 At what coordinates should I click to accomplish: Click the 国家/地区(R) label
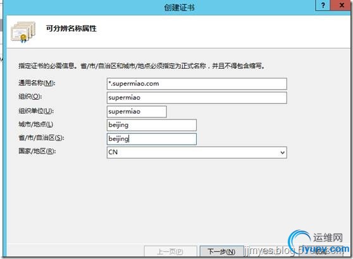[x=37, y=151]
